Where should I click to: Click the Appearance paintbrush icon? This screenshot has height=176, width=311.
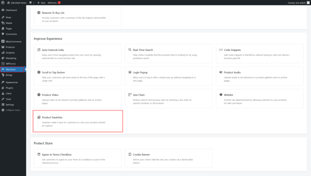(3, 82)
